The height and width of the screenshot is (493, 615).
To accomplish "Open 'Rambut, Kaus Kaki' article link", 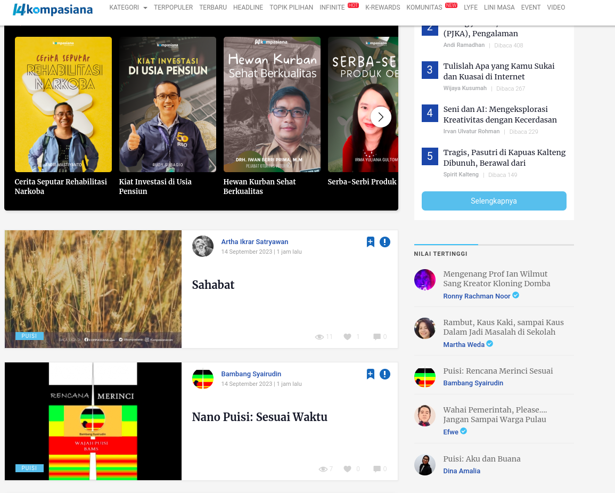I will (x=504, y=327).
